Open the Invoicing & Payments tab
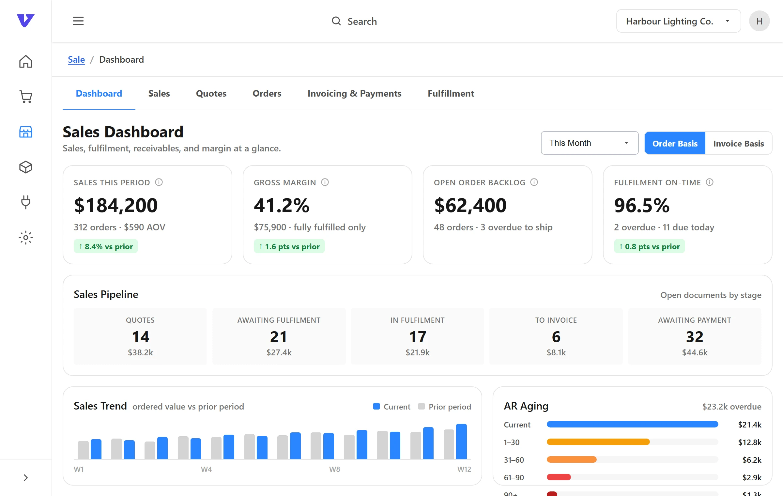 click(354, 94)
